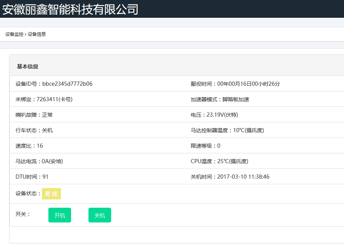Select the device ID bbce2345d7772b06 text
The width and height of the screenshot is (344, 247).
pyautogui.click(x=67, y=84)
